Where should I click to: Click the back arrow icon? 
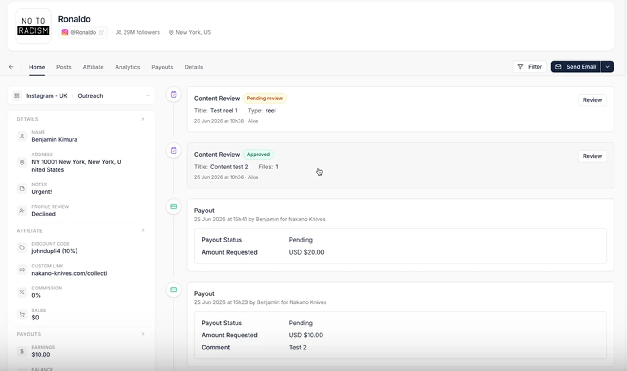pyautogui.click(x=11, y=67)
